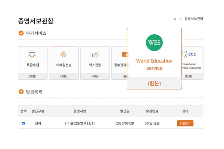Click the World Education service title
The image size is (224, 149).
(x=154, y=64)
